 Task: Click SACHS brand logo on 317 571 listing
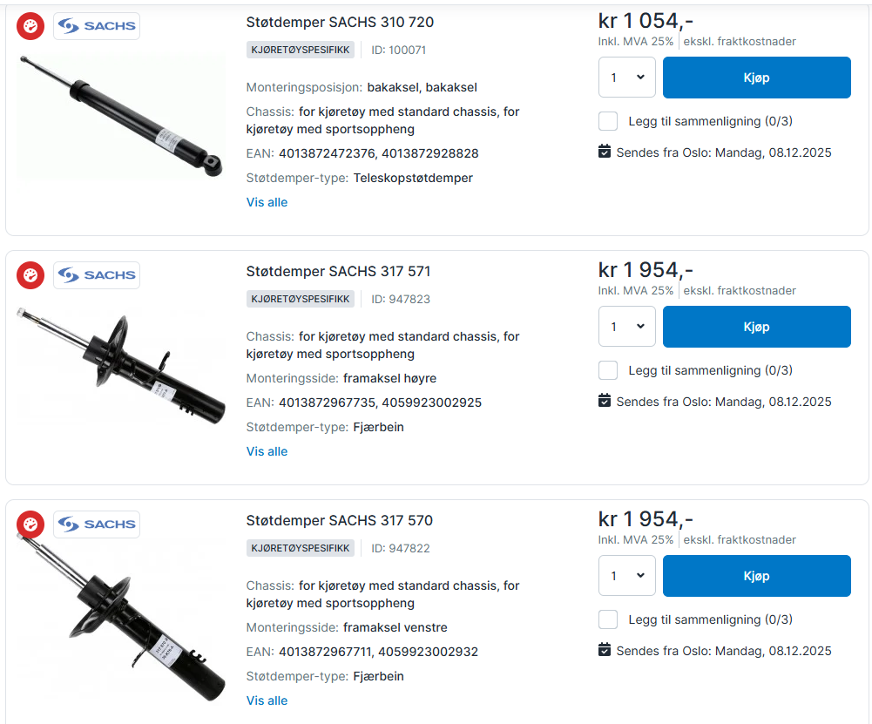coord(97,275)
